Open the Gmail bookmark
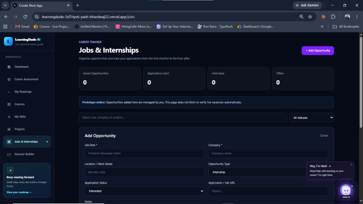The width and height of the screenshot is (363, 204). tap(22, 27)
